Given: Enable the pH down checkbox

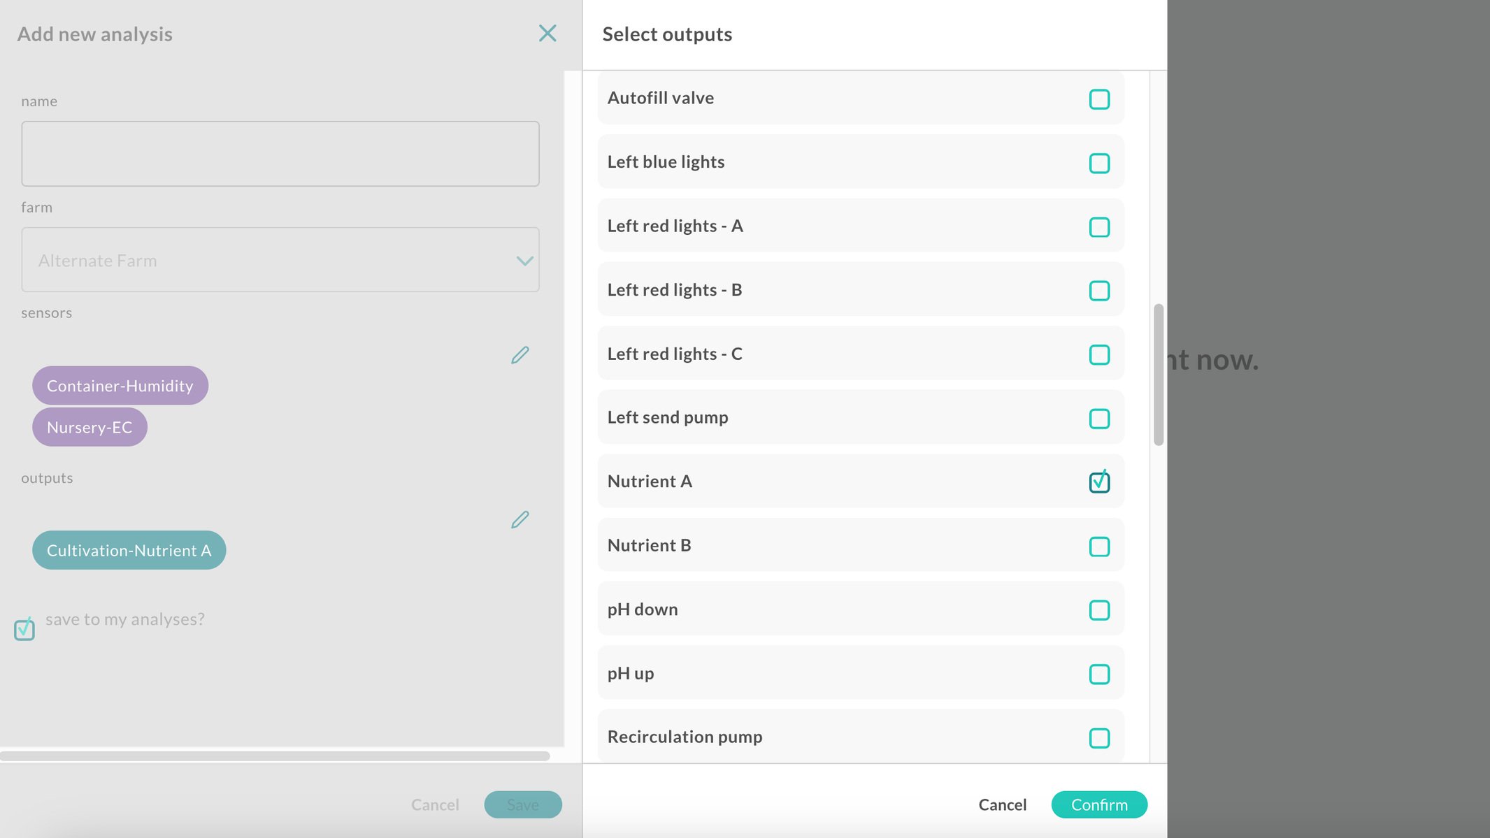Looking at the screenshot, I should coord(1099,610).
